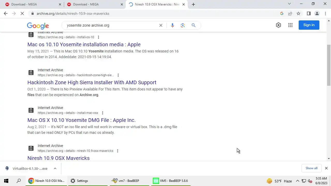Click the page vertical scrollbar

click(x=329, y=65)
